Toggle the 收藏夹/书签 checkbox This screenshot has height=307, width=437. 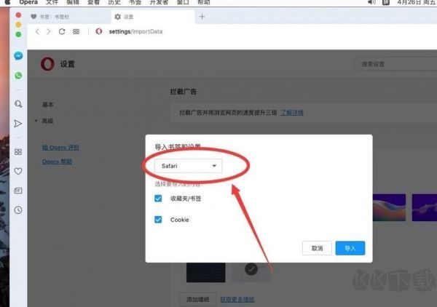[x=158, y=198]
